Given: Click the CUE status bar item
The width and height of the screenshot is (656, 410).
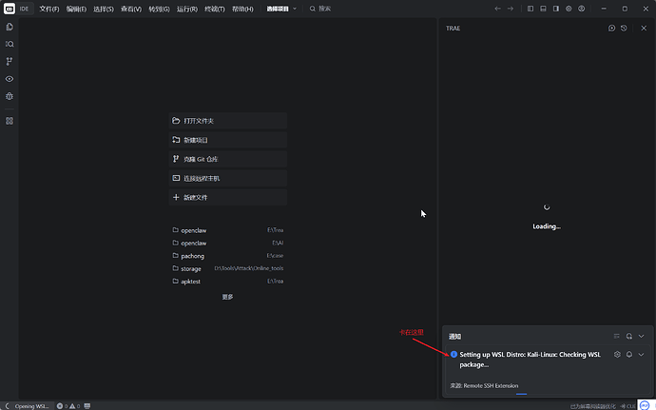Looking at the screenshot, I should pos(628,406).
